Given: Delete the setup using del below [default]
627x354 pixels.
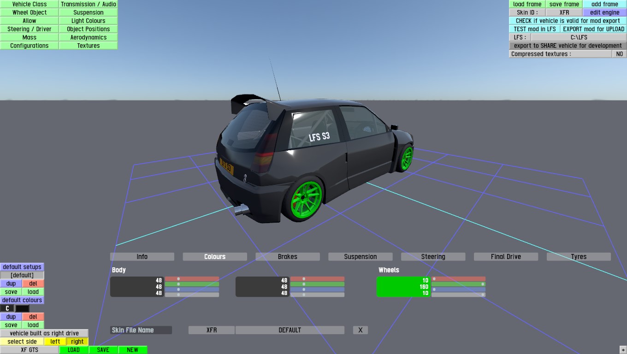Looking at the screenshot, I should click(33, 283).
